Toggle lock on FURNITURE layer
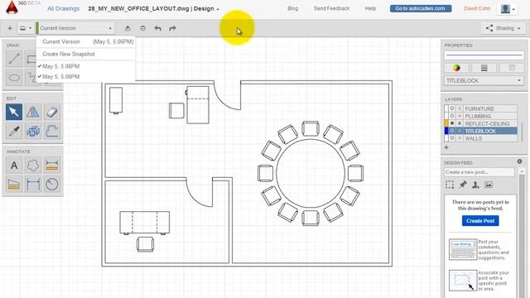Viewport: 530px width, 298px height. point(460,108)
